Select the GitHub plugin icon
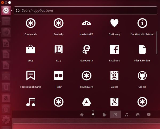This screenshot has height=129, width=160. pyautogui.click(x=142, y=76)
